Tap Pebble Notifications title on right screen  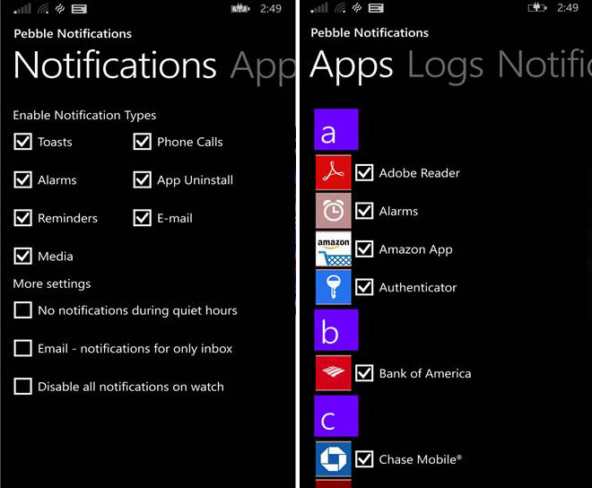click(x=370, y=33)
